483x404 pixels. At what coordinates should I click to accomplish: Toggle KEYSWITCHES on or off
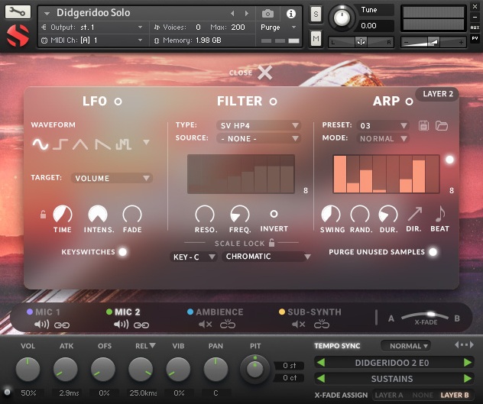tap(122, 252)
